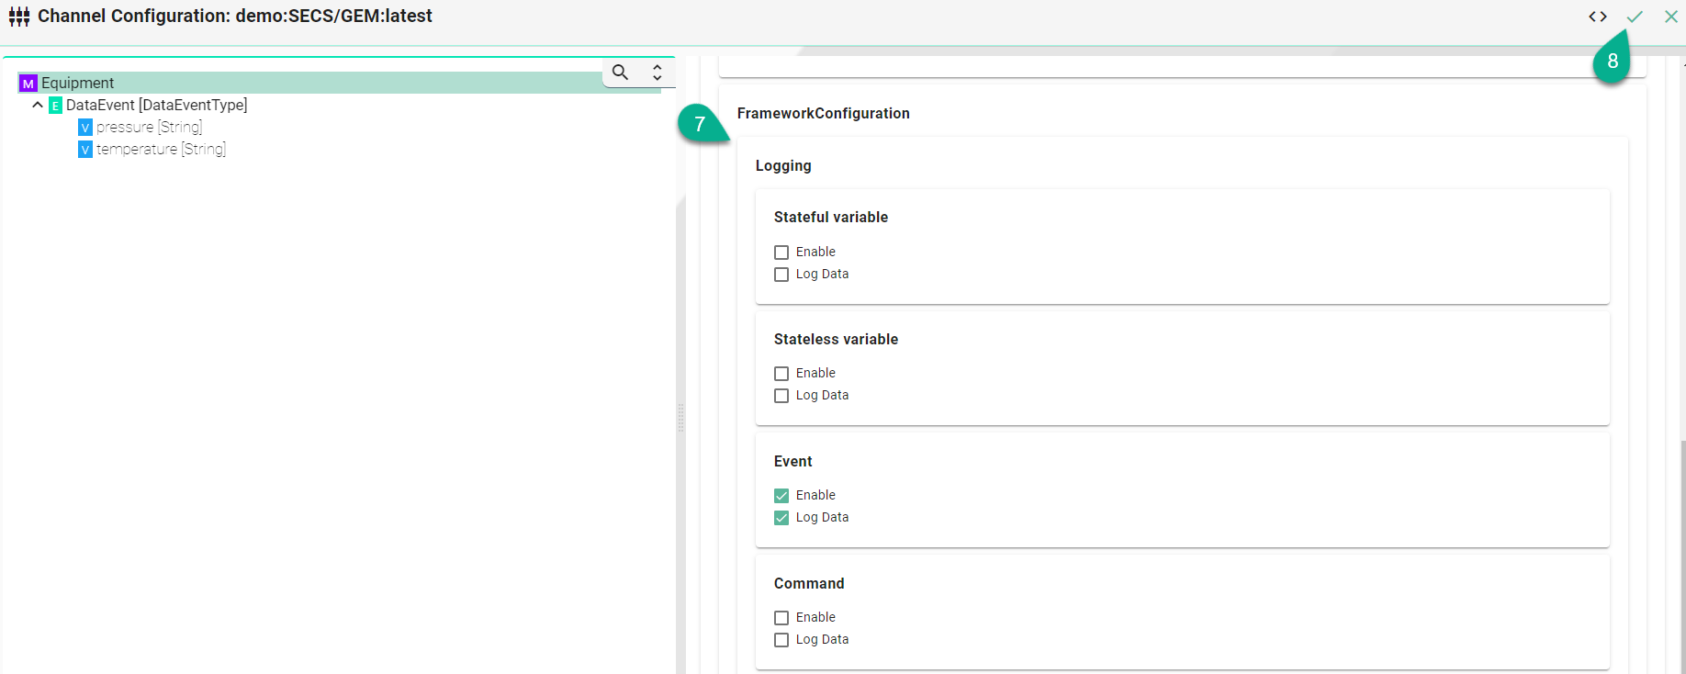This screenshot has height=674, width=1686.
Task: Click the channel configuration icon in title
Action: (x=19, y=17)
